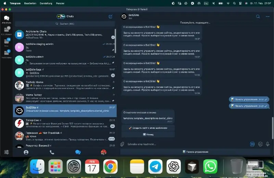Open the attach file paperclip

coord(122,144)
